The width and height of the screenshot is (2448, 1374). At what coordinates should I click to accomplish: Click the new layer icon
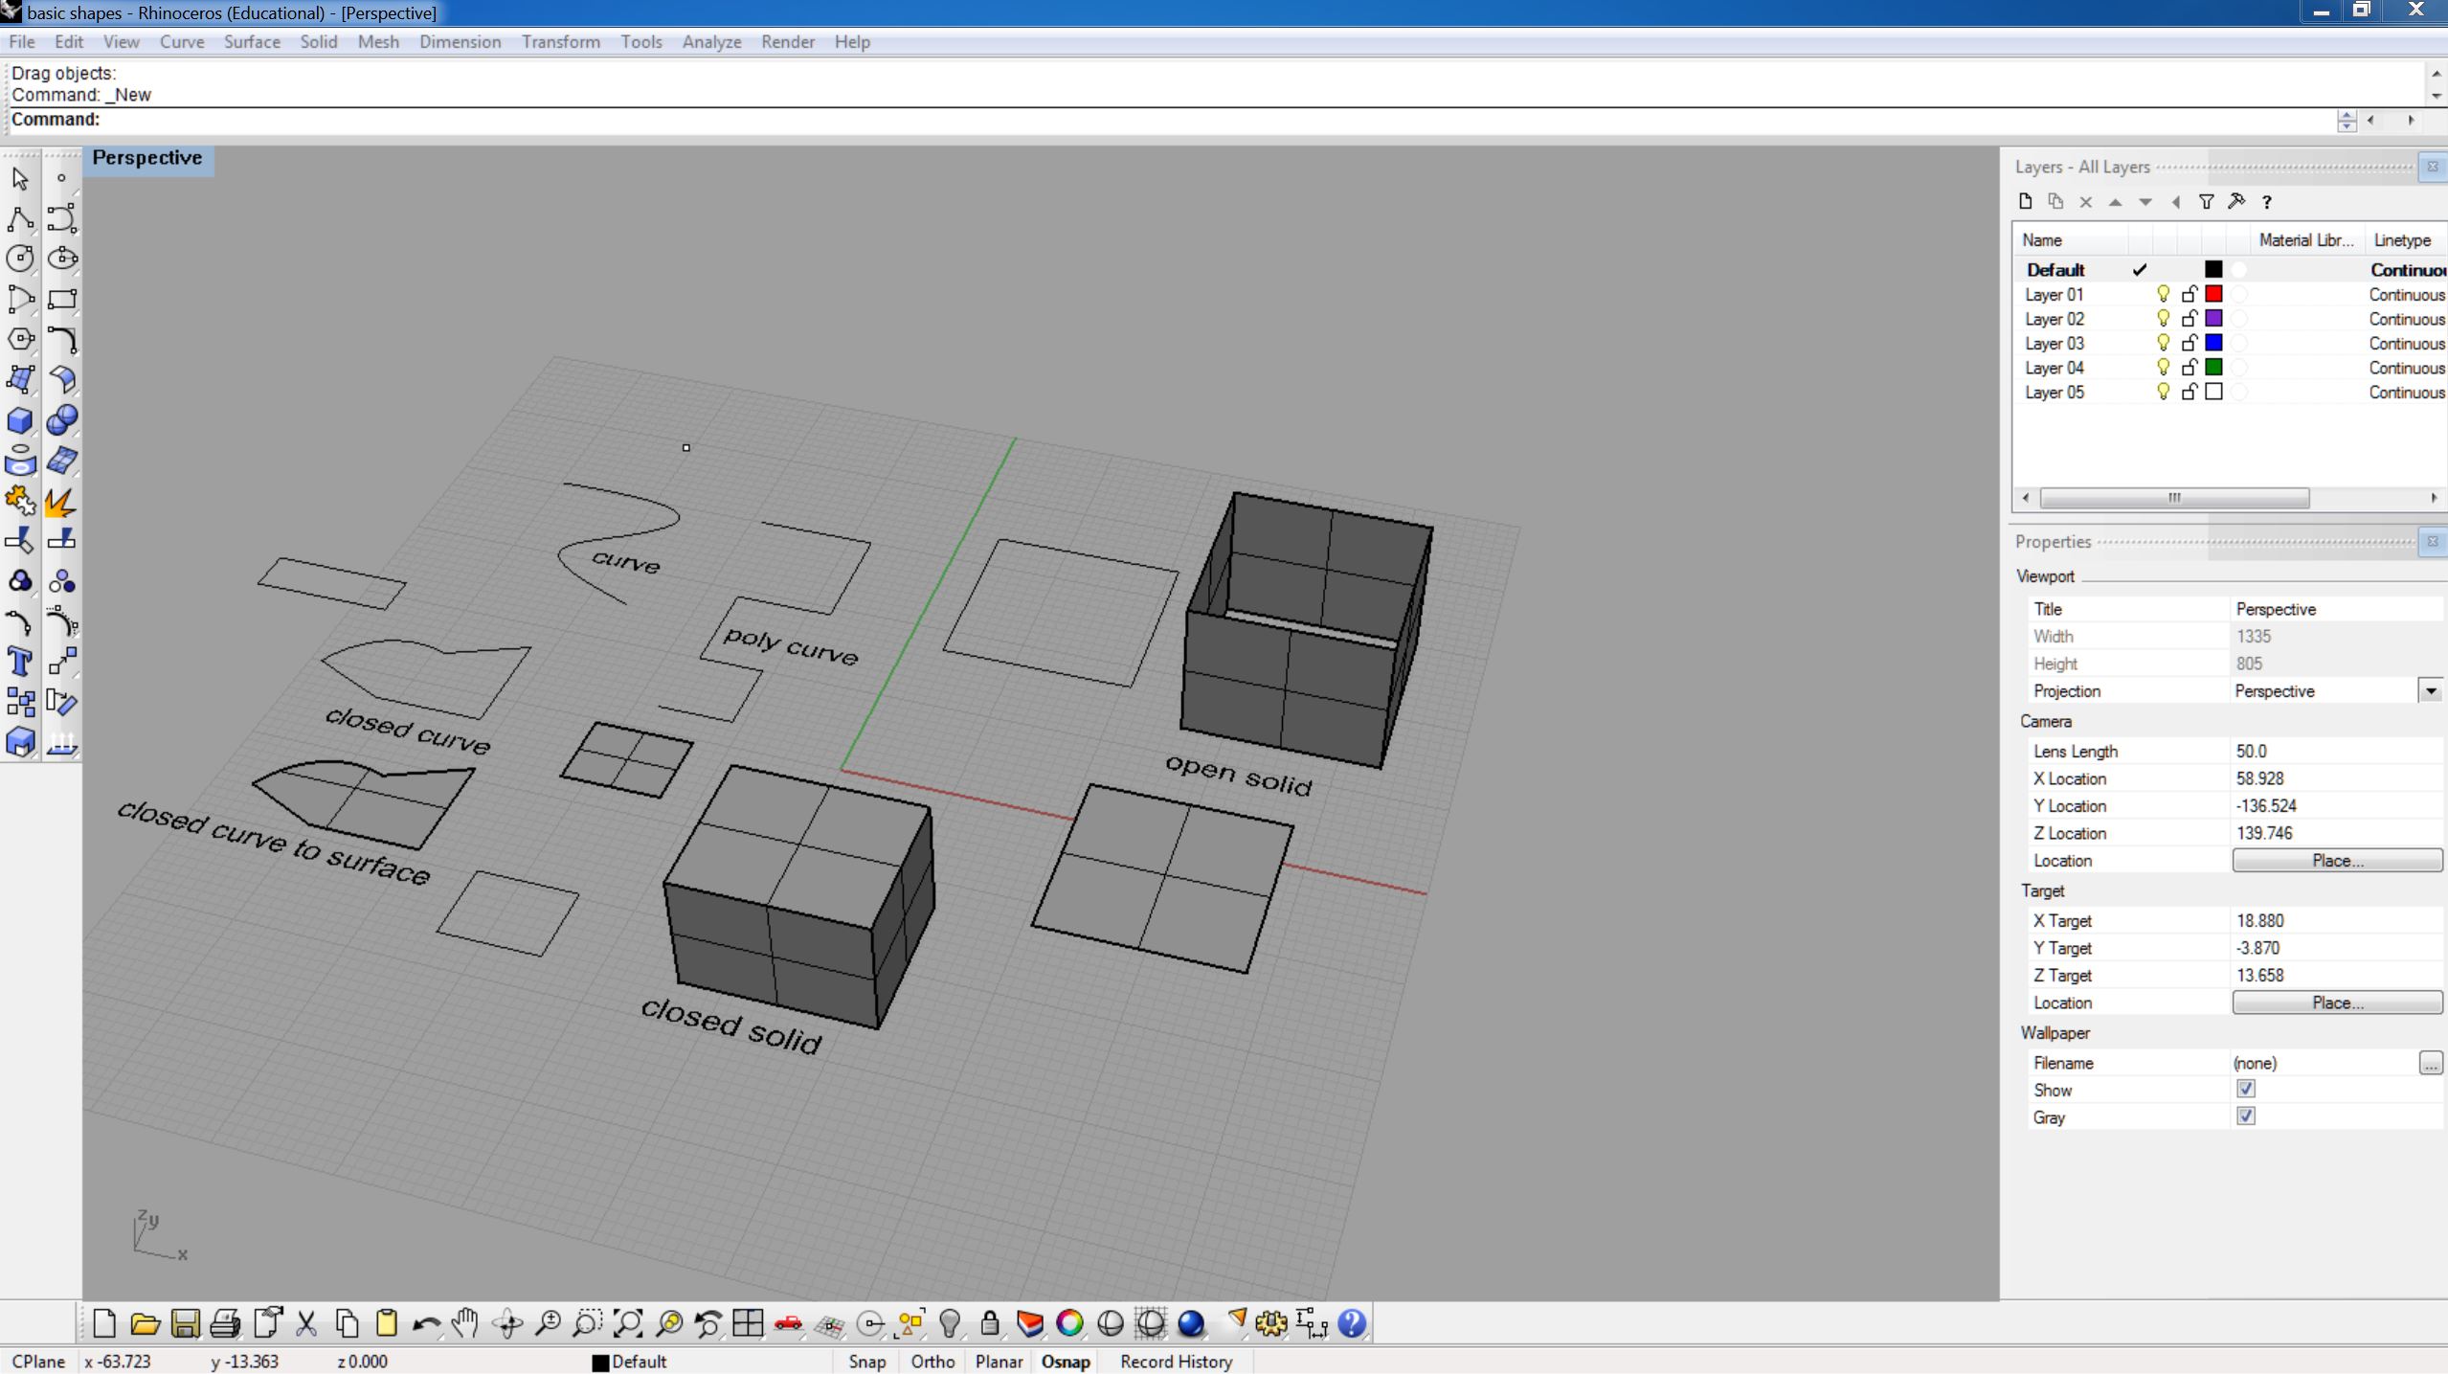click(x=2025, y=201)
